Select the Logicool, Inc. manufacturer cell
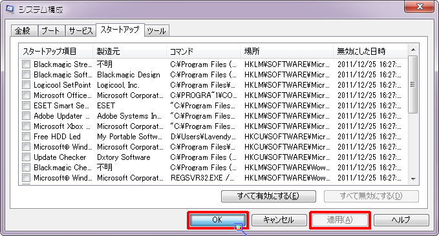The width and height of the screenshot is (439, 236). (x=118, y=85)
